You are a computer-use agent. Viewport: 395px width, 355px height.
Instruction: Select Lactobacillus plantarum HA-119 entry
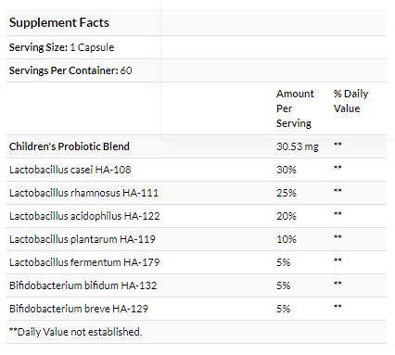click(x=83, y=239)
